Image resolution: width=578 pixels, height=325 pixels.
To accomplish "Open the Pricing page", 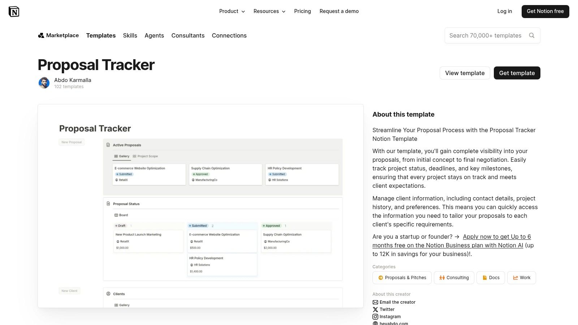I will click(302, 11).
